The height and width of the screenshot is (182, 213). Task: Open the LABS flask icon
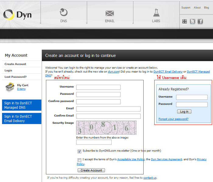coord(156,12)
